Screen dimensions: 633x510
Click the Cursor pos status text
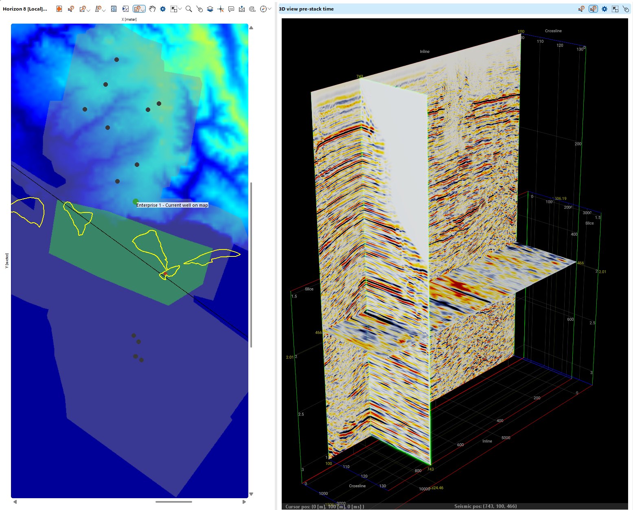coord(325,507)
